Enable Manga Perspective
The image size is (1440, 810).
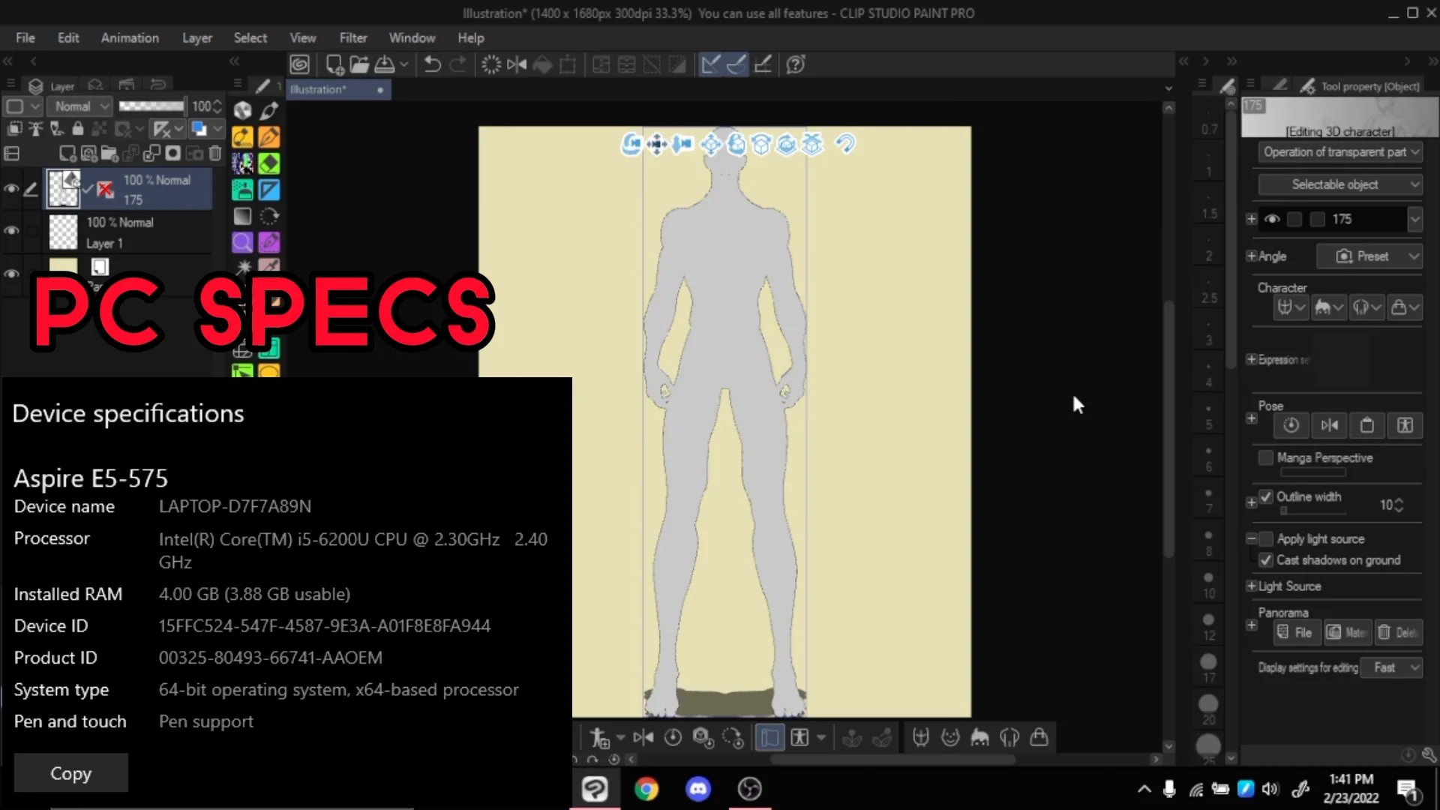click(1266, 457)
